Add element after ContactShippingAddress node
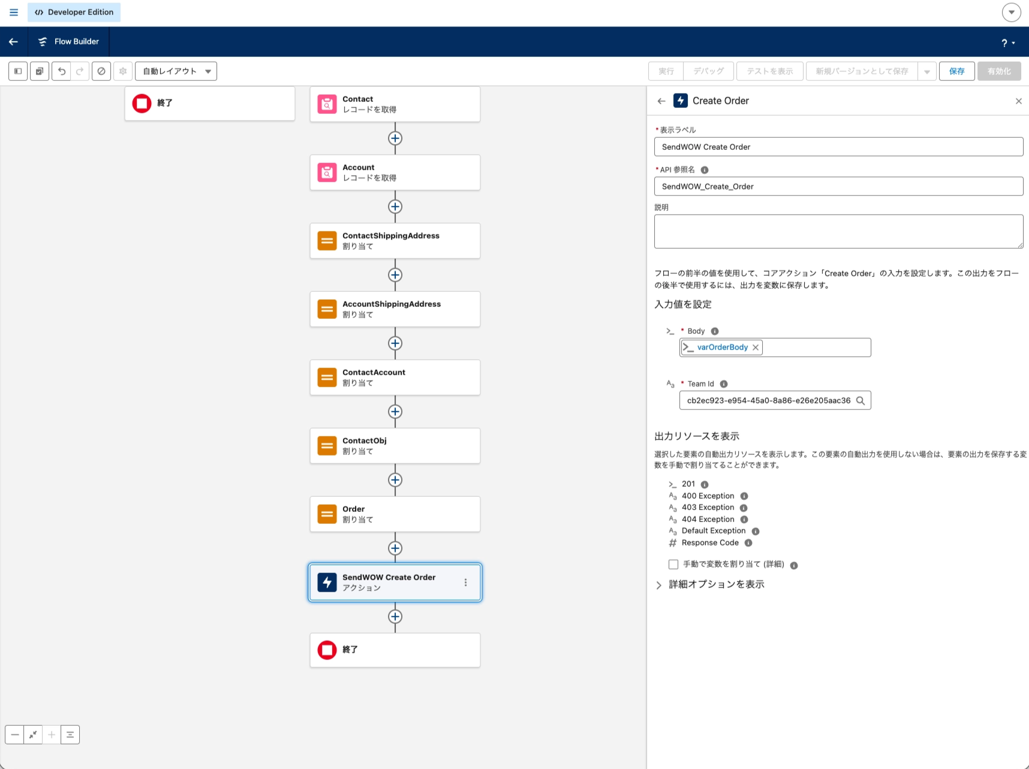 point(395,275)
